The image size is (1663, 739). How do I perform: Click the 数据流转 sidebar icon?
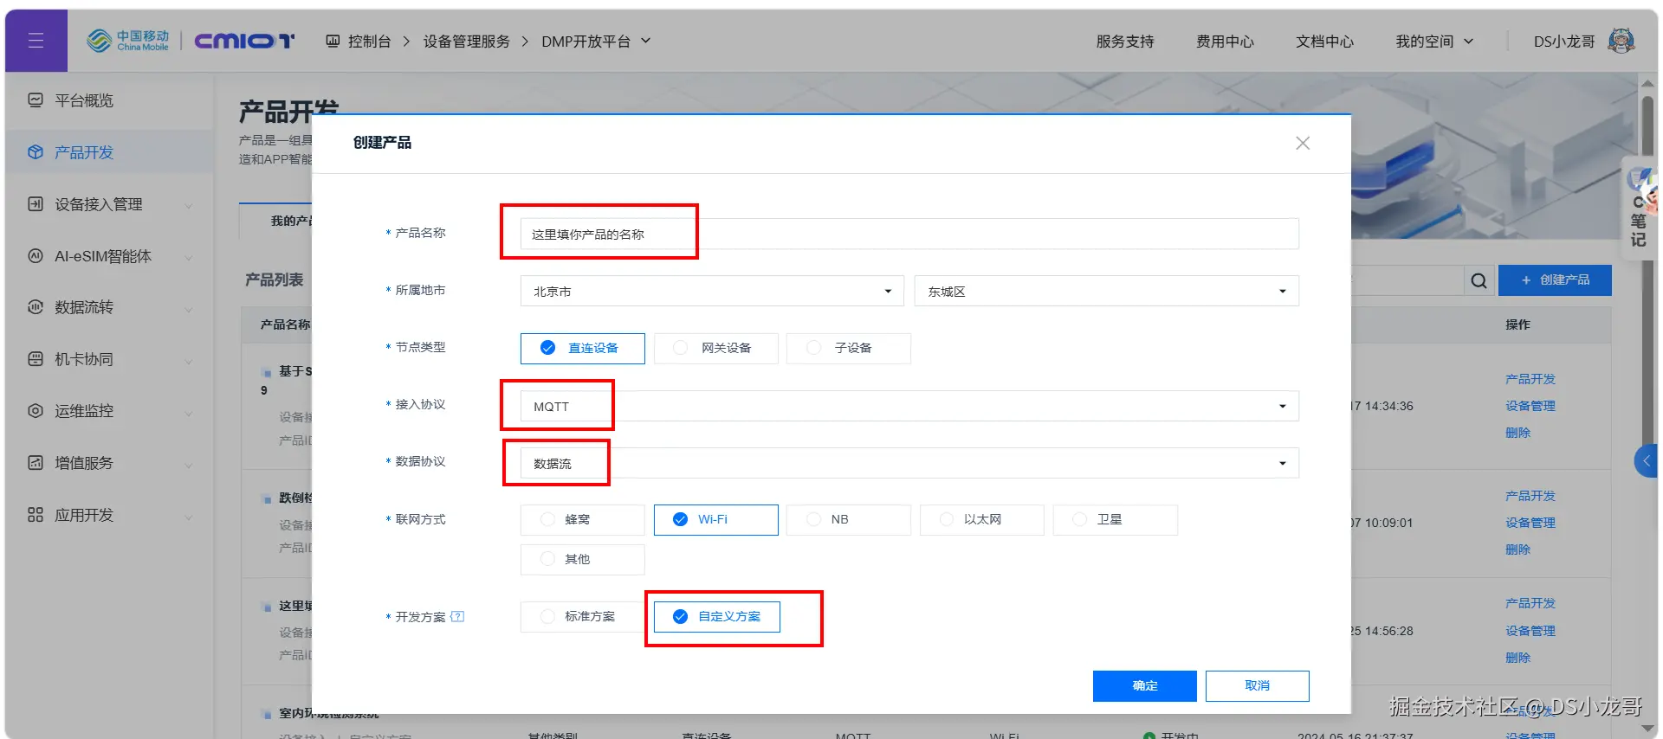36,307
